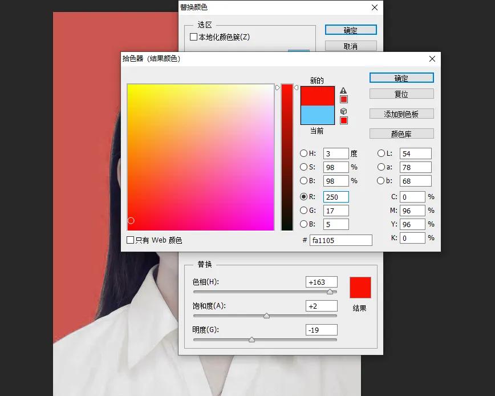
Task: Click 取消 in the 替换颜色 dialog
Action: [351, 45]
